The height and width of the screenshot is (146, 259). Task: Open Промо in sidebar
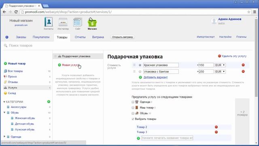12,77
